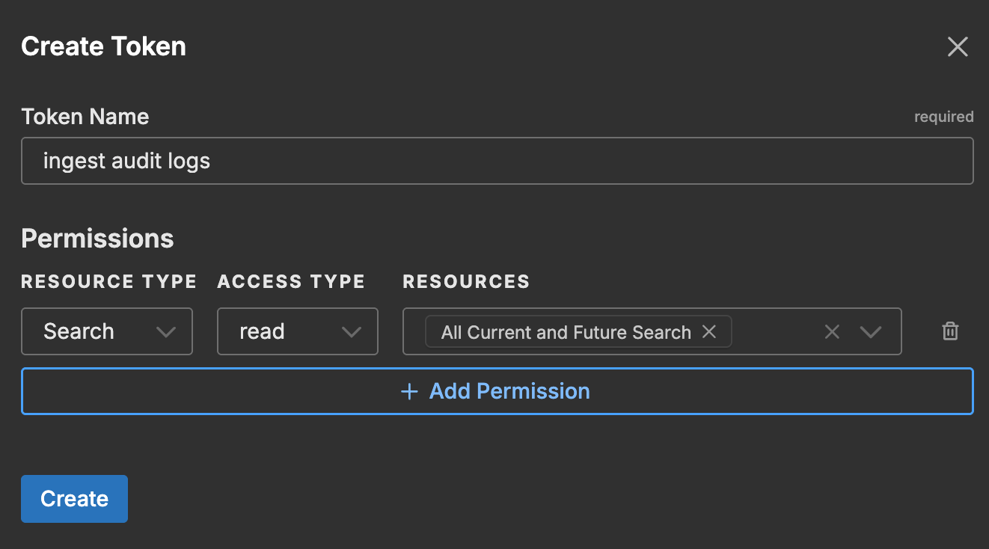Clear all selected resources with the X
This screenshot has width=989, height=549.
pos(831,332)
